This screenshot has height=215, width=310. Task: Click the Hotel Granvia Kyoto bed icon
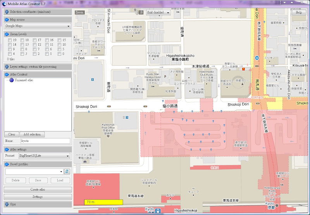tap(282, 184)
